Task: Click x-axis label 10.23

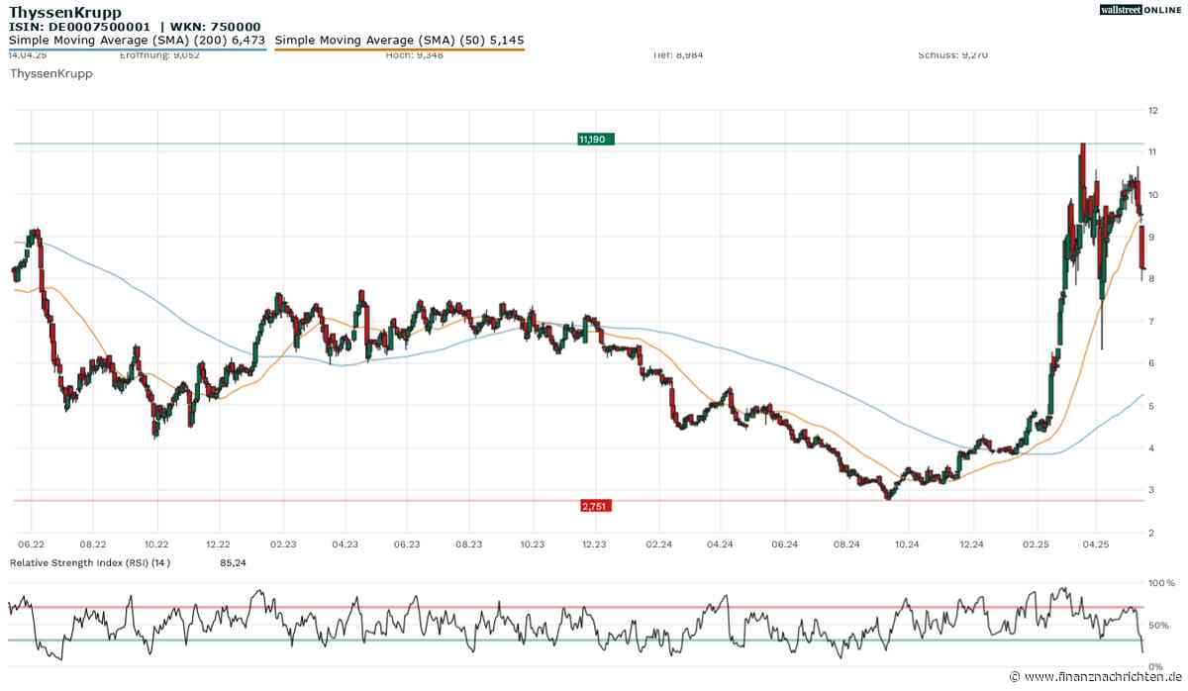Action: tap(533, 544)
